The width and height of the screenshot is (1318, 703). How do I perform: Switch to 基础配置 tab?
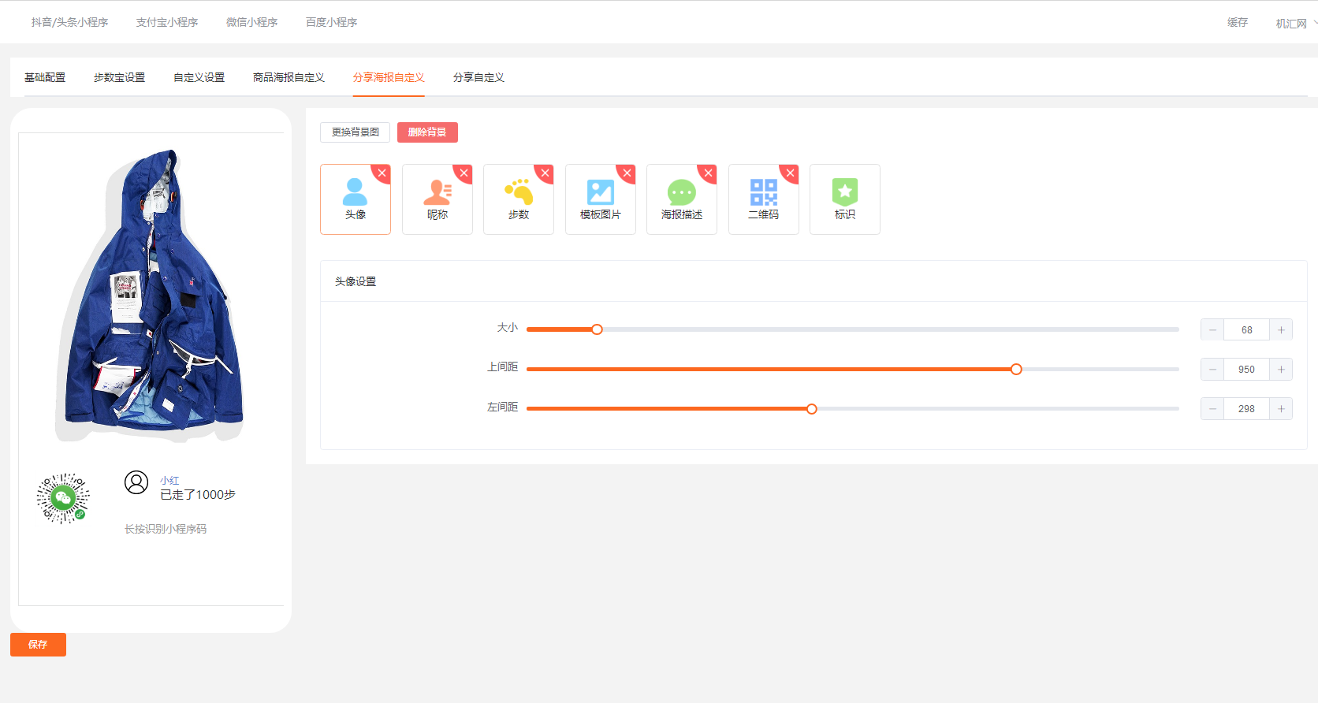pyautogui.click(x=45, y=77)
